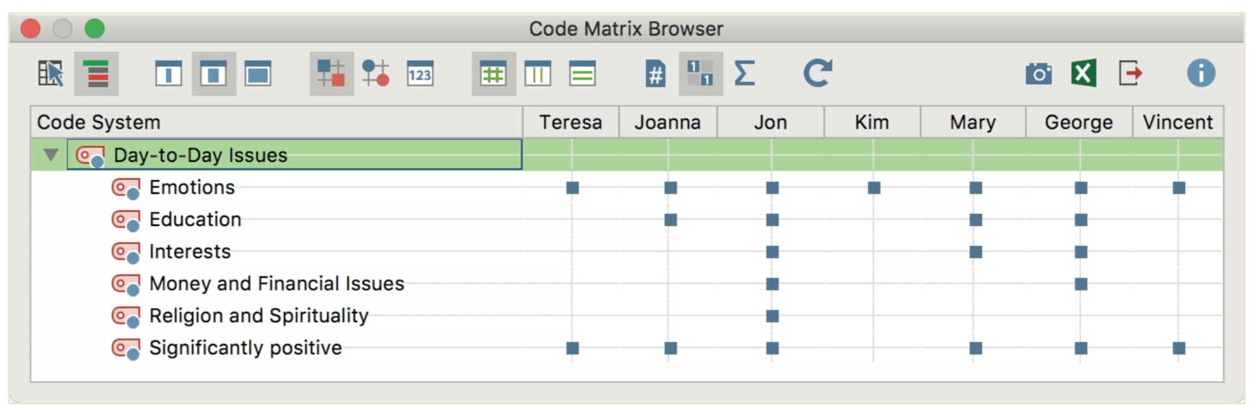
Task: Click the Emotions square for Jon
Action: (x=772, y=188)
